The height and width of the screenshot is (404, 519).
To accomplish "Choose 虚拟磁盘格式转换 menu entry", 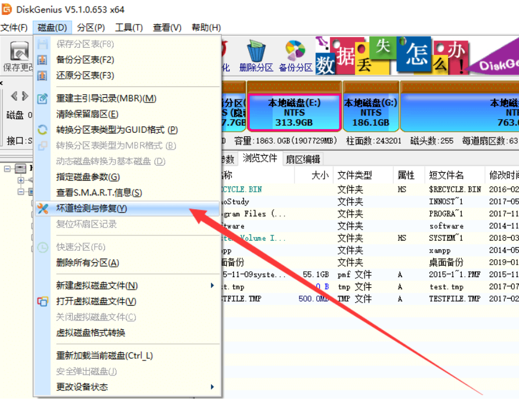I will pos(128,333).
